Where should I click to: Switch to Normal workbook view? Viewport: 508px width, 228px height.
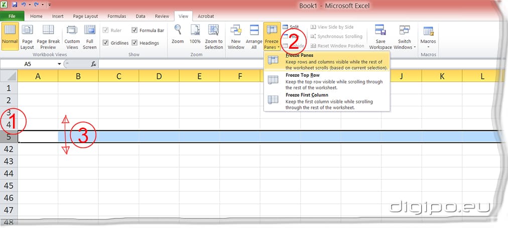(10, 36)
